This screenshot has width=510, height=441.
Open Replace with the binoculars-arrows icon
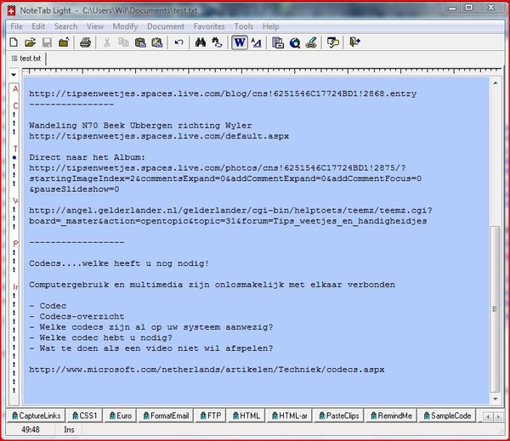coord(217,42)
